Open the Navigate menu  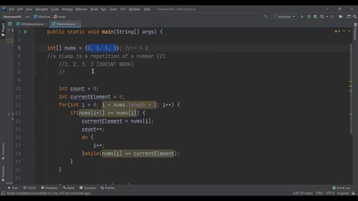click(42, 9)
